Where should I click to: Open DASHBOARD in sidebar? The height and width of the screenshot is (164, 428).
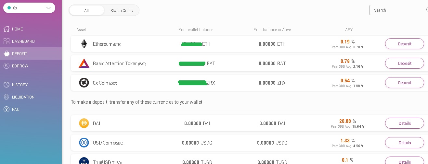31,41
